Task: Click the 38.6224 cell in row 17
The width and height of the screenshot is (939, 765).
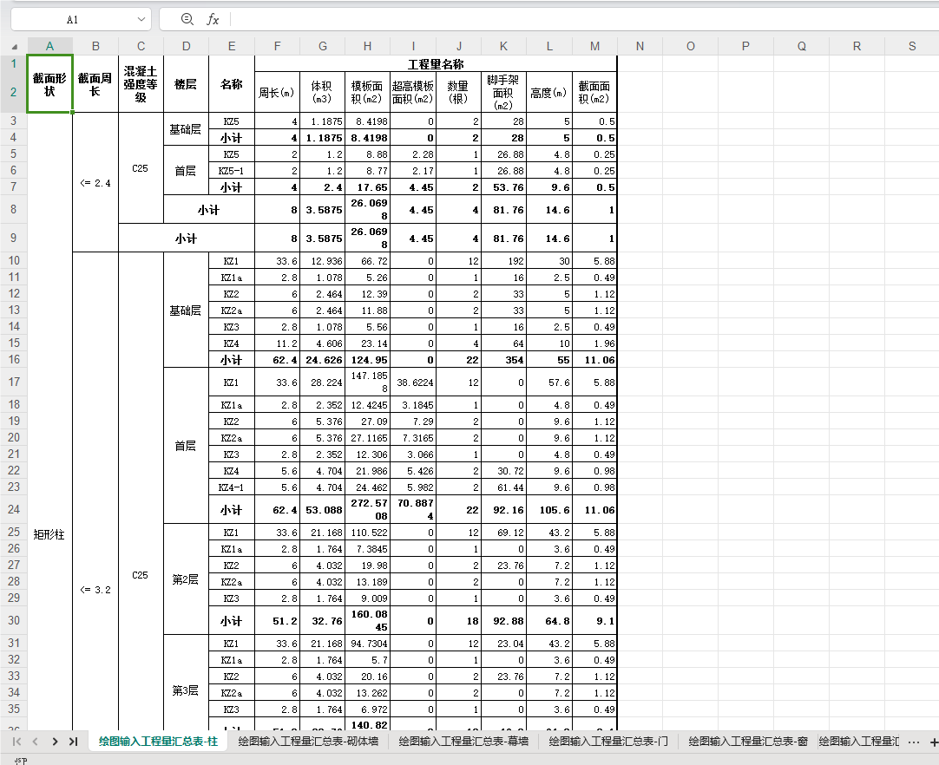Action: (x=413, y=382)
